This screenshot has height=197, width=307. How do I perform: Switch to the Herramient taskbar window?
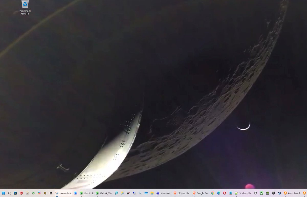pyautogui.click(x=63, y=193)
